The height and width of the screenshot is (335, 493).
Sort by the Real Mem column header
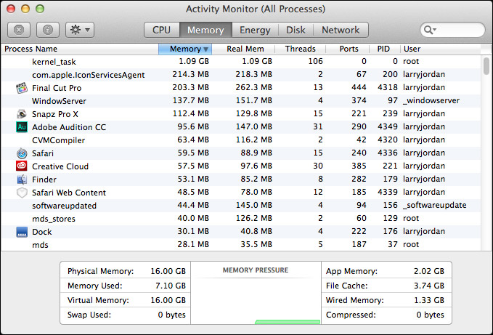click(245, 49)
